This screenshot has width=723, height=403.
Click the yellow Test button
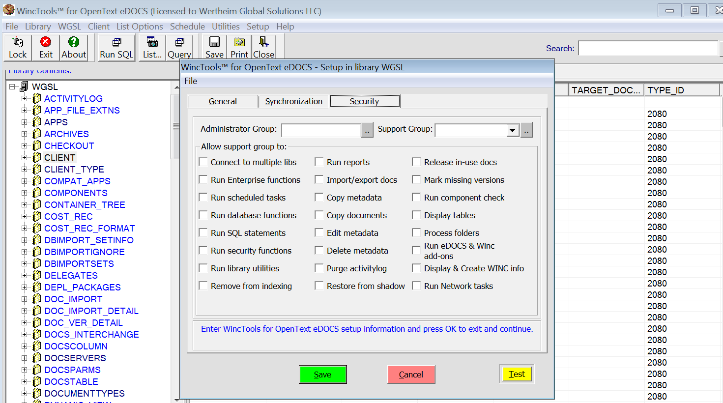517,374
